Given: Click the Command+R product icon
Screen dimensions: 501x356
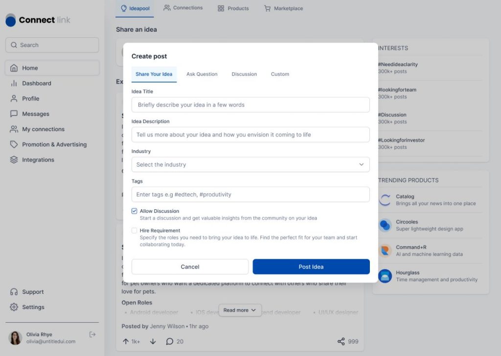Looking at the screenshot, I should pyautogui.click(x=385, y=251).
